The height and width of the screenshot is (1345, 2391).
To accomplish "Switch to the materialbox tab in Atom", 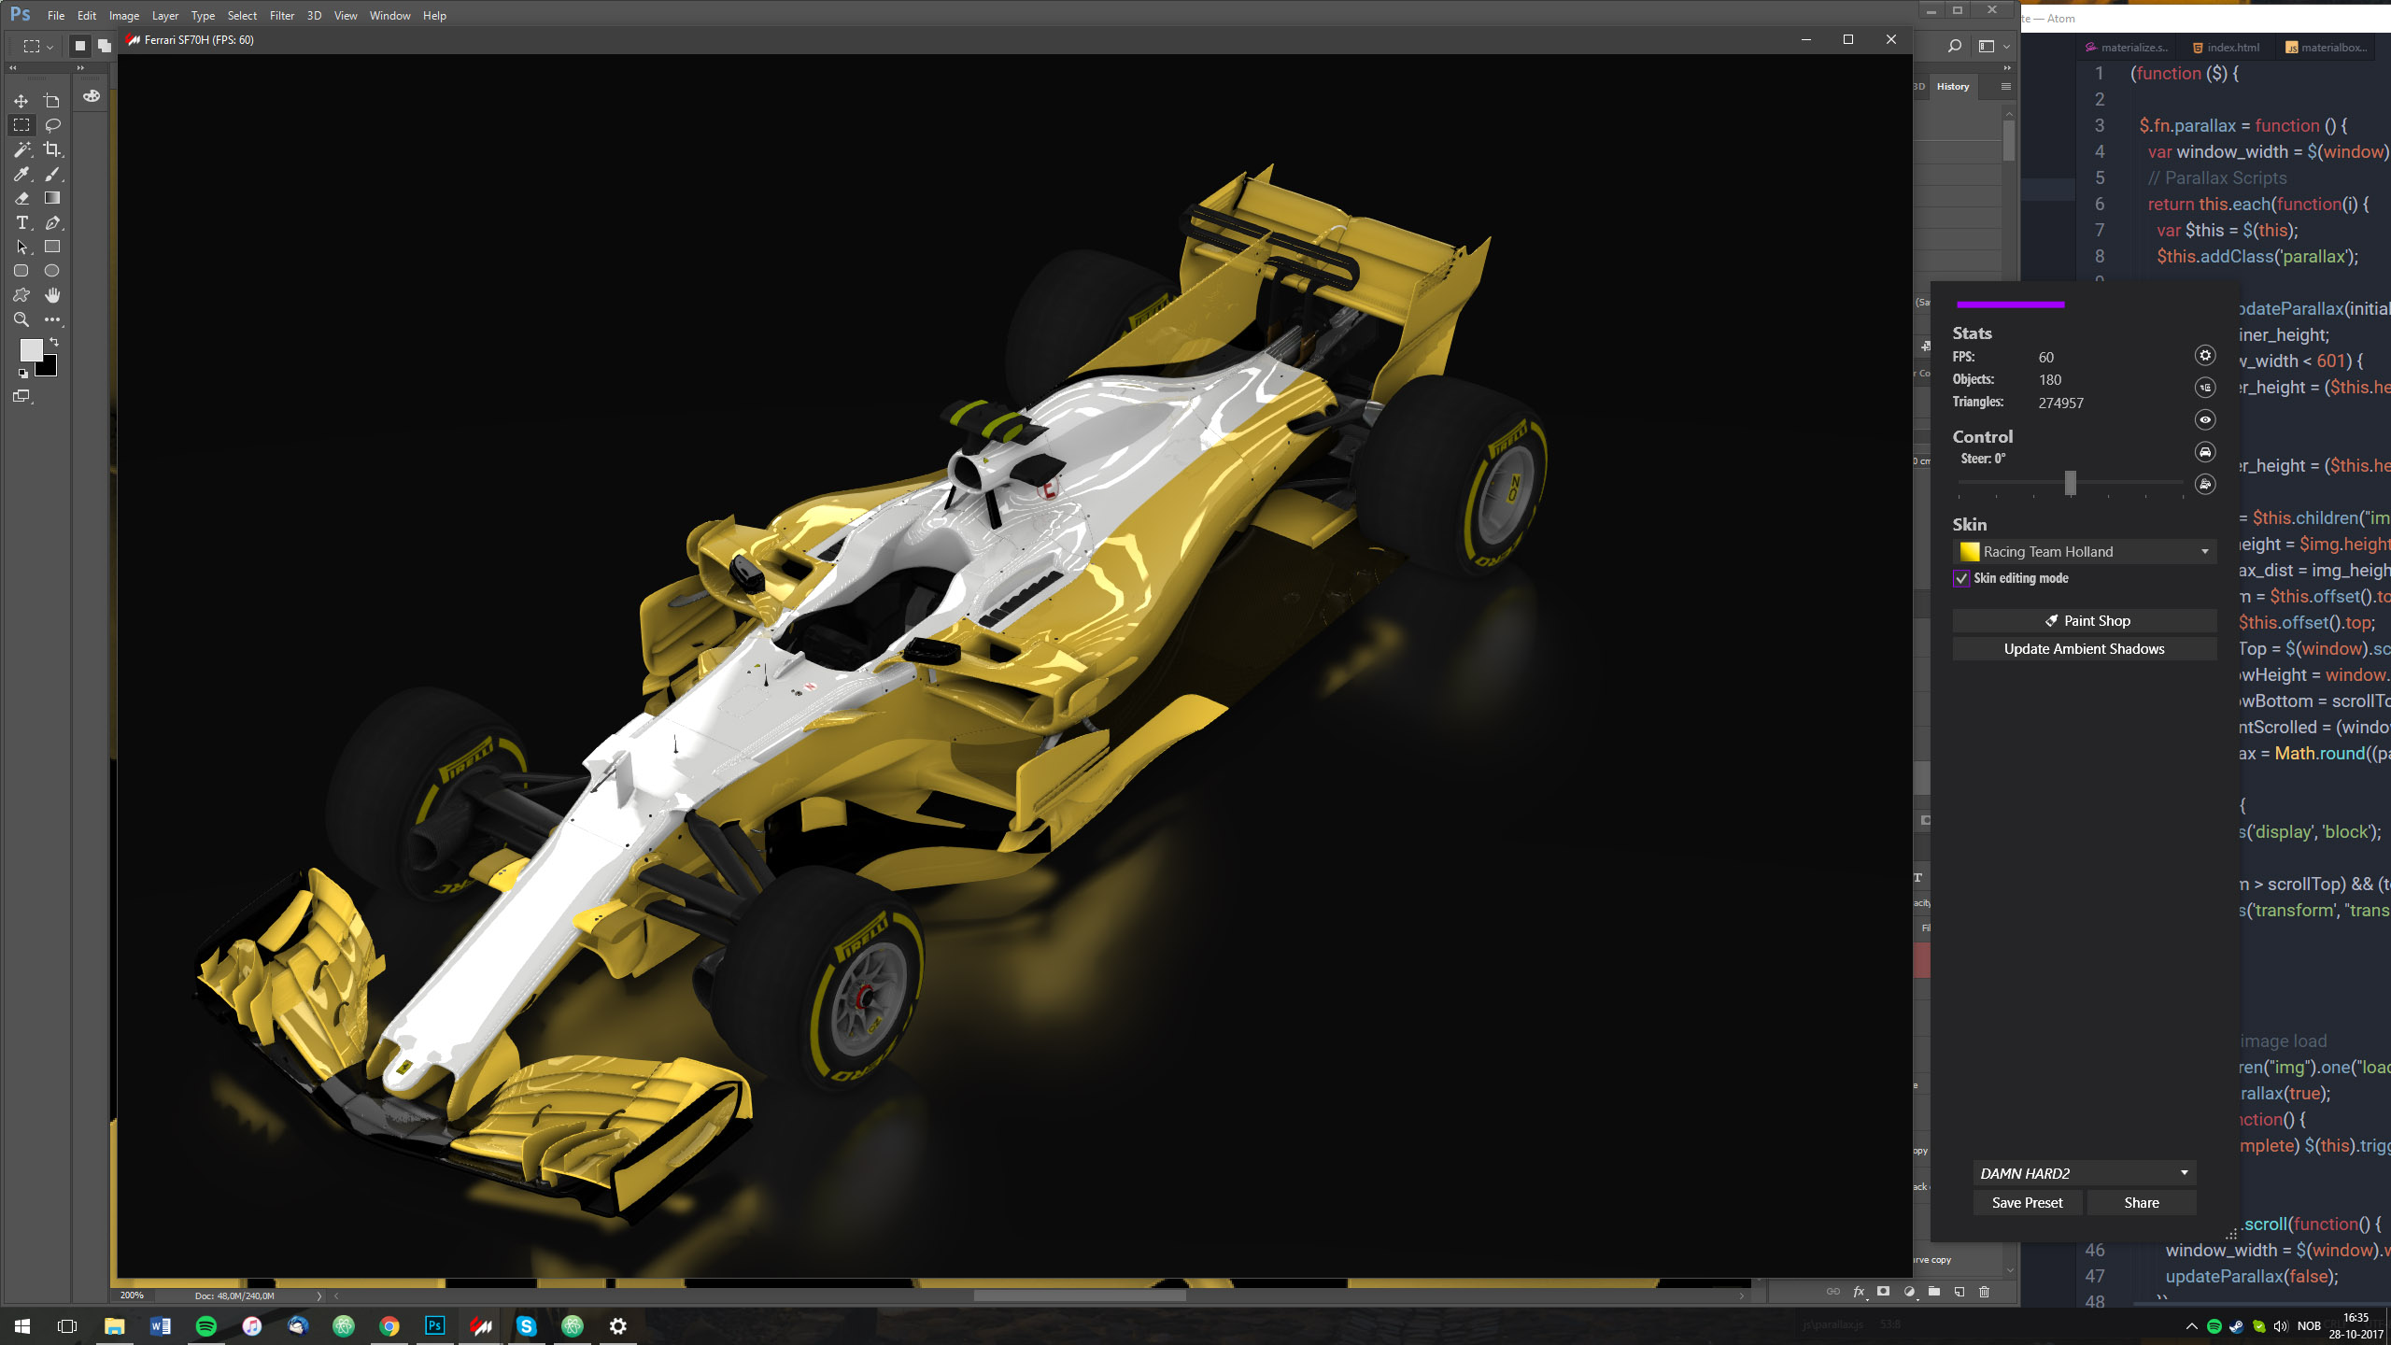I will [x=2327, y=48].
